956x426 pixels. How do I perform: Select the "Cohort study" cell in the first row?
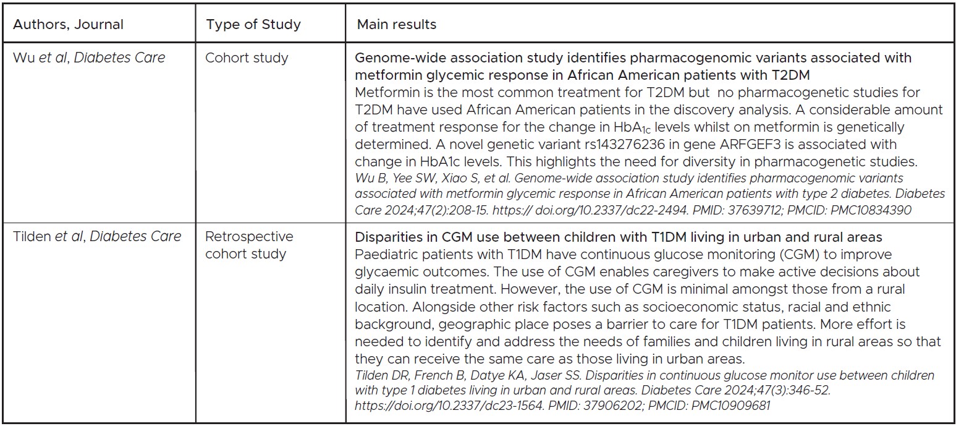pyautogui.click(x=247, y=58)
